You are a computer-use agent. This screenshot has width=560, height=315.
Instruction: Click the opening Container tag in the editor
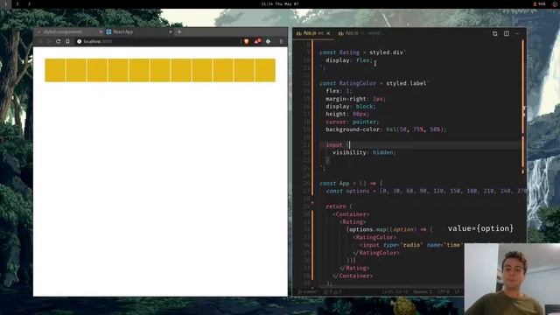coord(352,214)
